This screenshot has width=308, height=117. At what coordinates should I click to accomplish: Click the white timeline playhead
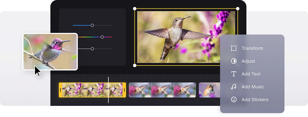coord(108,90)
